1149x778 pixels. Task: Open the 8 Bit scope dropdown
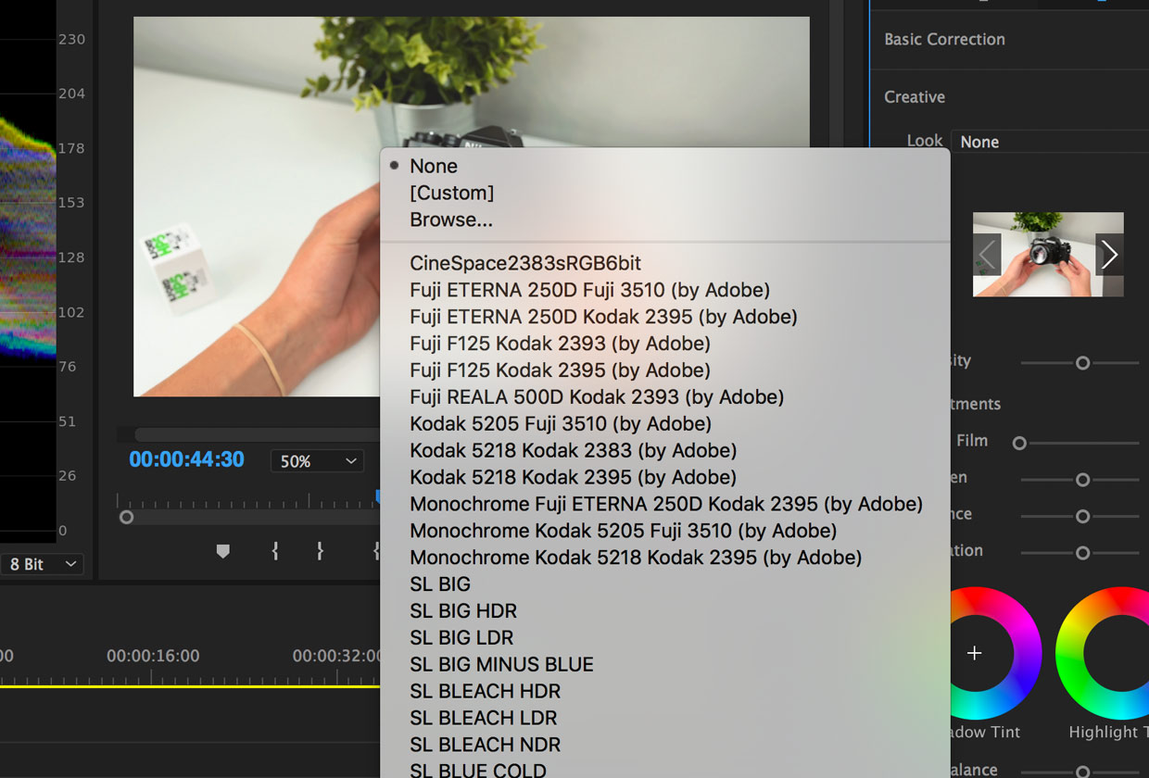tap(41, 564)
